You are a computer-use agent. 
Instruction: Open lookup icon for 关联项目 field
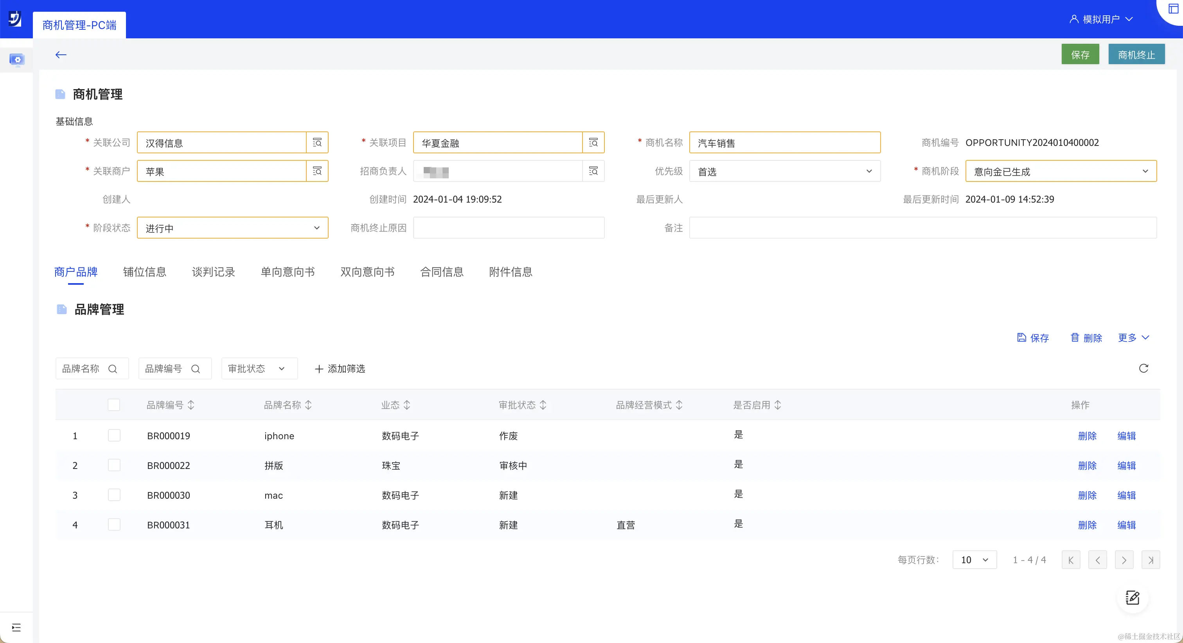593,142
